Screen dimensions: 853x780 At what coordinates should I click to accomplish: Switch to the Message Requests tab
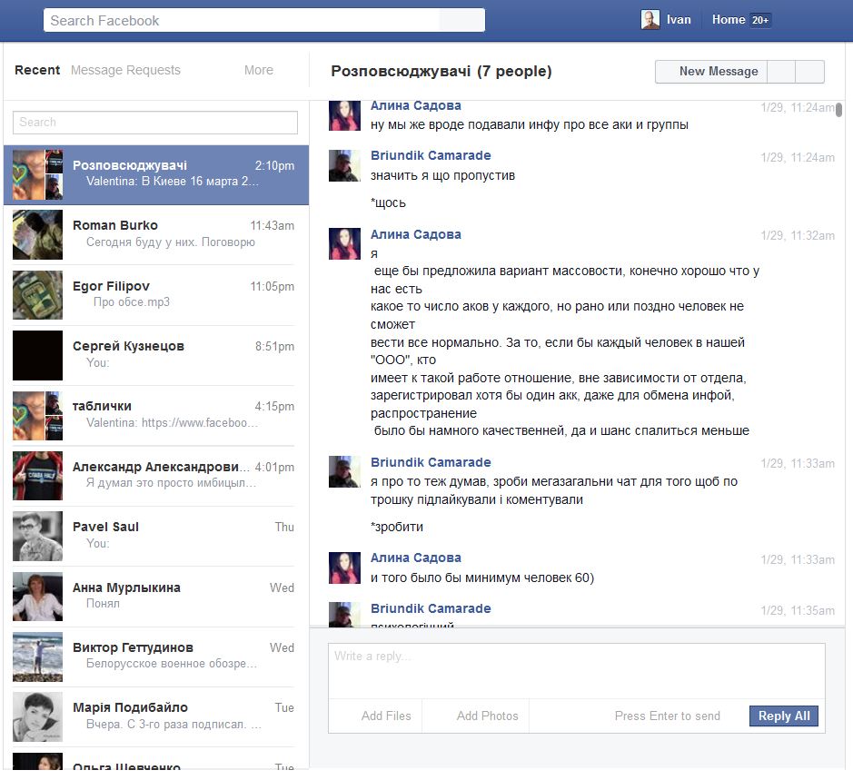[x=125, y=70]
